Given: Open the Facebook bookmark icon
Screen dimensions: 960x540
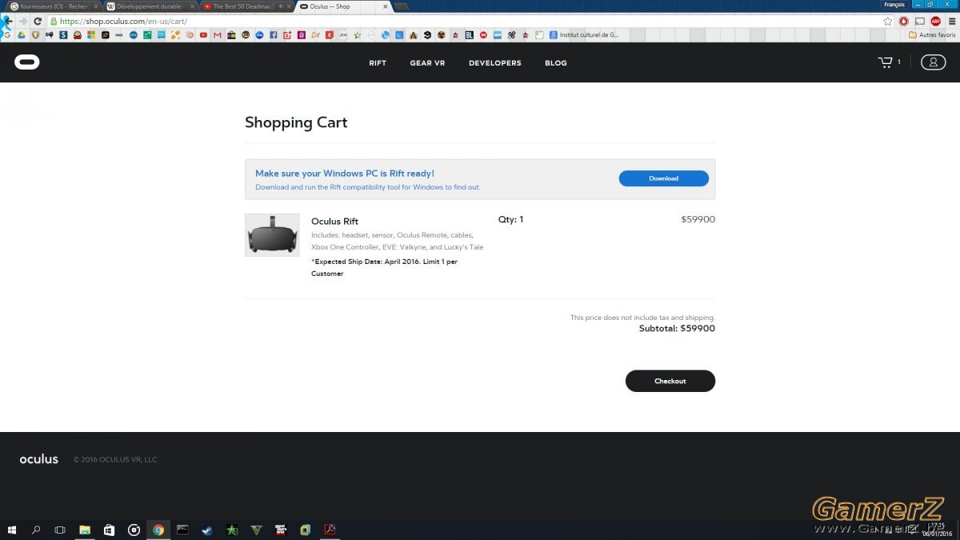Looking at the screenshot, I should coord(274,35).
